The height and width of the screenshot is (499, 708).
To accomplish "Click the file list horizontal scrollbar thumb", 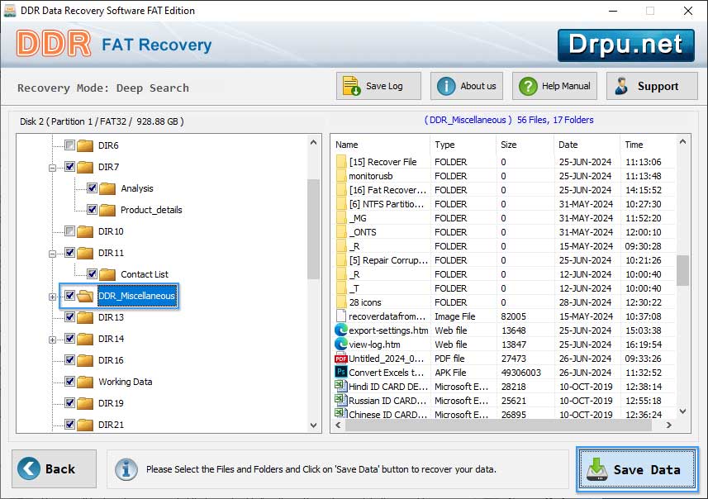I will click(498, 425).
